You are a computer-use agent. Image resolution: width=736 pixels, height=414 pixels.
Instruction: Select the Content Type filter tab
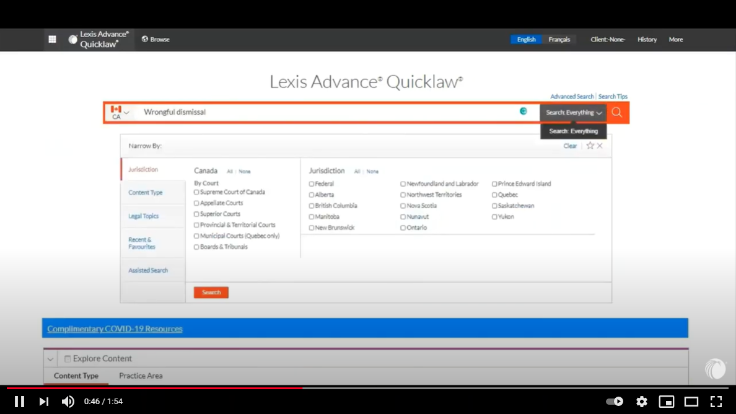(x=153, y=193)
